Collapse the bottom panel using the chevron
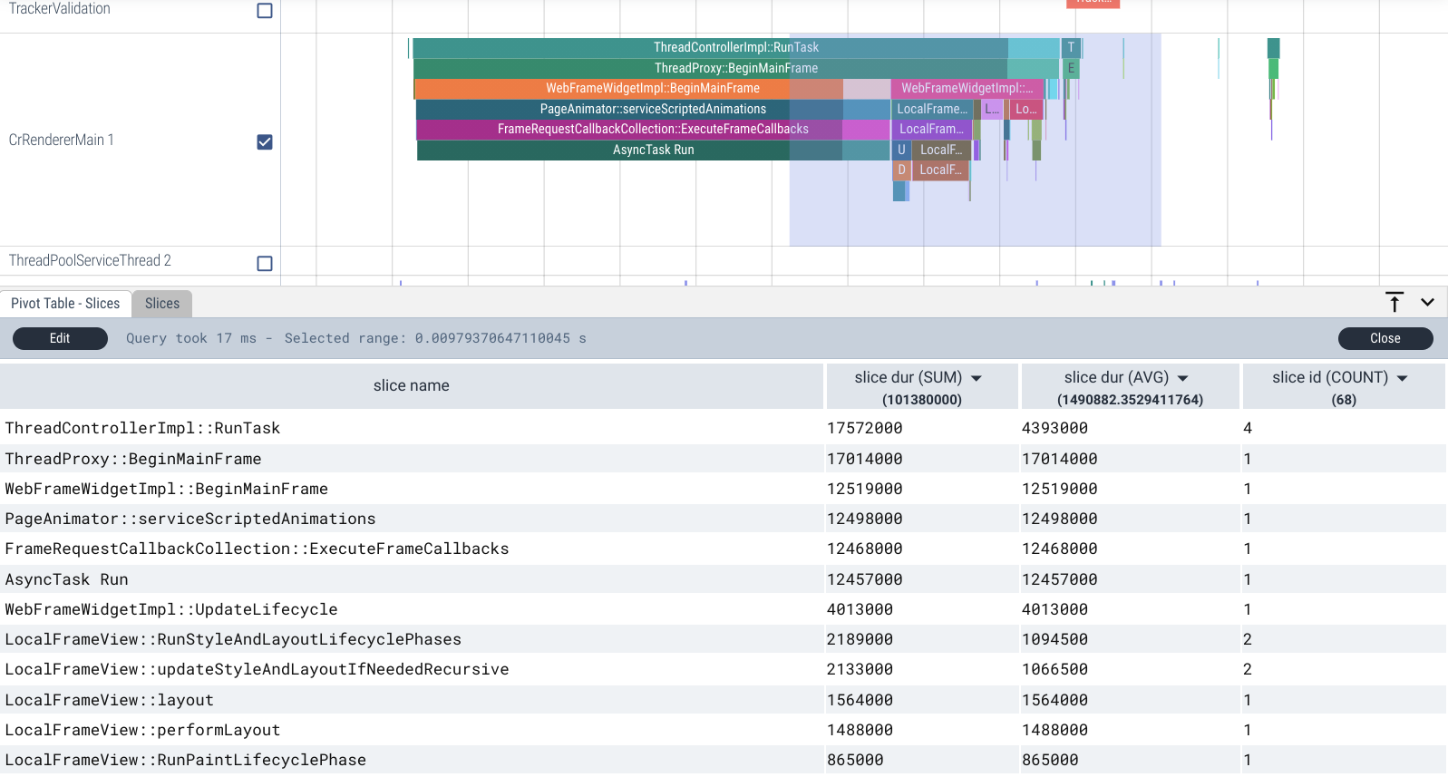This screenshot has width=1448, height=777. (x=1427, y=303)
